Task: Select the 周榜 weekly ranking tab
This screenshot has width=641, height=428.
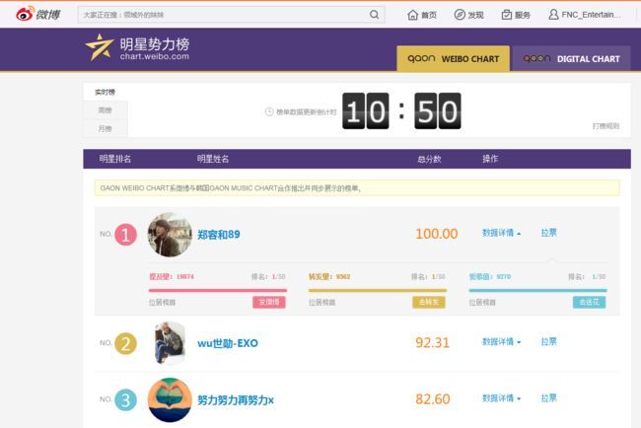Action: pos(104,110)
